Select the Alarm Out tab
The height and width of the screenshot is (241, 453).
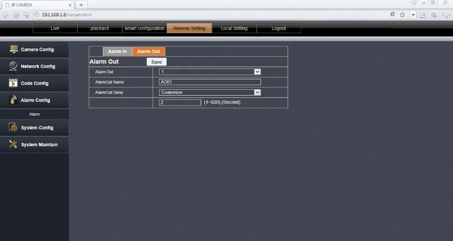[149, 52]
